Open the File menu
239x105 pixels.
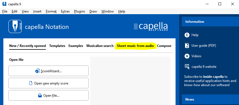5,11
